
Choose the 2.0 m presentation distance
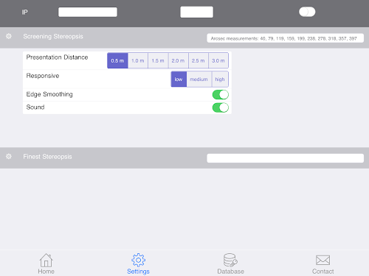pos(178,60)
